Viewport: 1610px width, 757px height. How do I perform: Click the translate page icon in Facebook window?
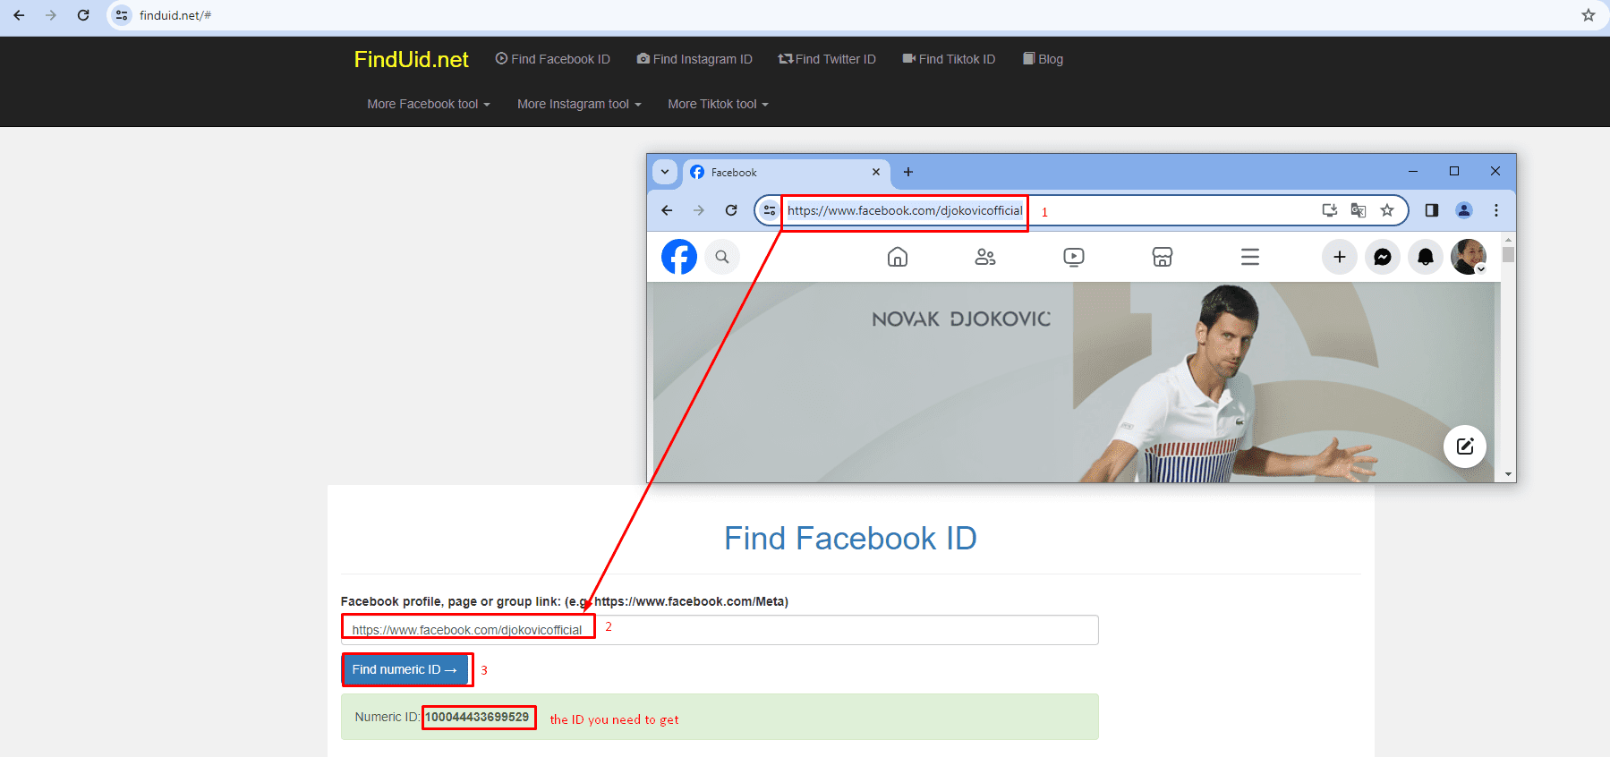click(1359, 210)
